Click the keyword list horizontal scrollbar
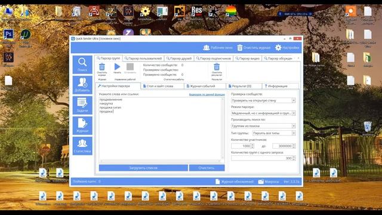The height and width of the screenshot is (215, 382). point(160,161)
